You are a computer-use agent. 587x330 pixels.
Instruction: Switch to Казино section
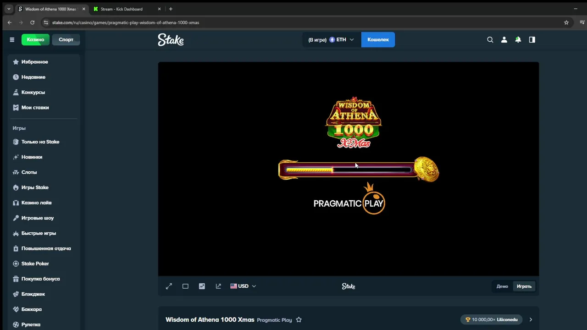pos(35,39)
